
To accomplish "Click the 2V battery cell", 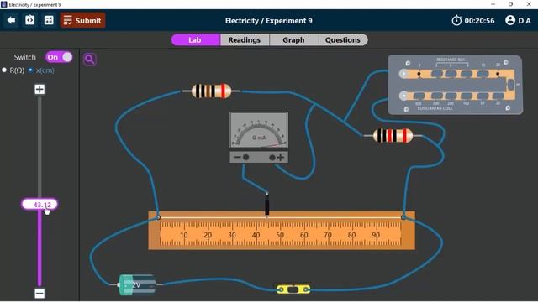I will click(x=137, y=284).
